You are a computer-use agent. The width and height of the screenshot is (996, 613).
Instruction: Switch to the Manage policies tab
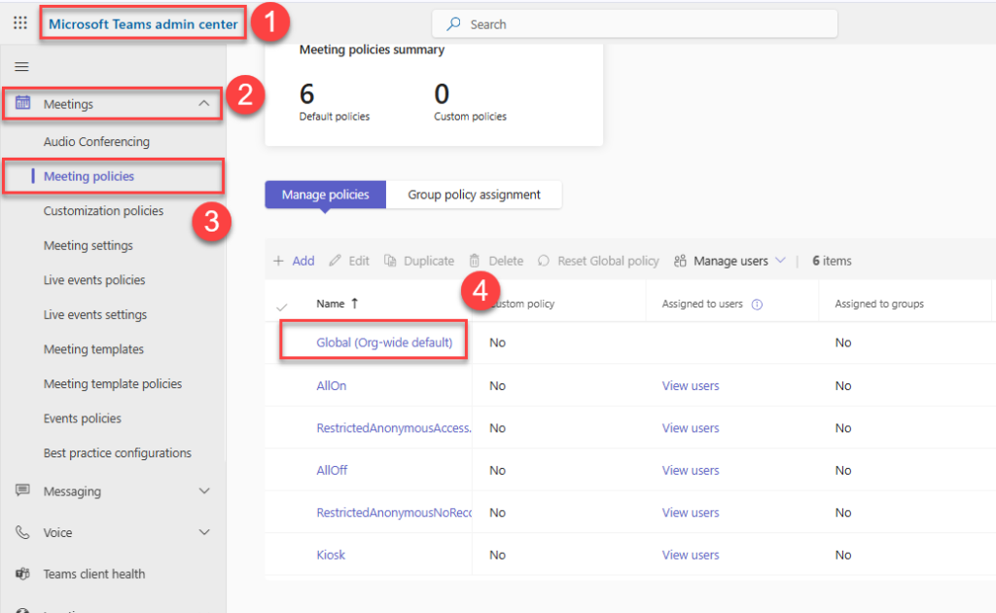[325, 195]
